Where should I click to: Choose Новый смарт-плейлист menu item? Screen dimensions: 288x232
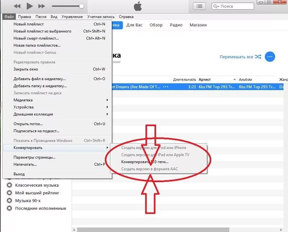57,38
